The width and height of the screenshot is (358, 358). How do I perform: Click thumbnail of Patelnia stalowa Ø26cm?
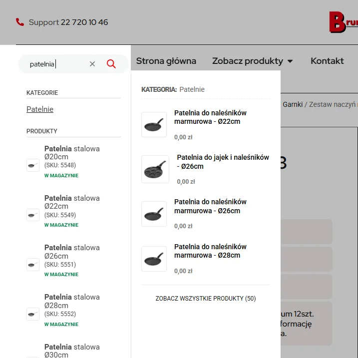pyautogui.click(x=33, y=265)
